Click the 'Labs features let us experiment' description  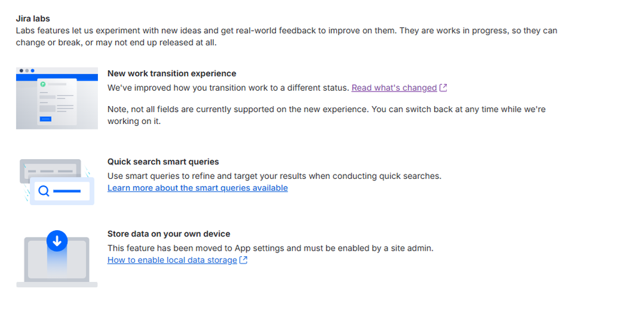click(x=286, y=36)
